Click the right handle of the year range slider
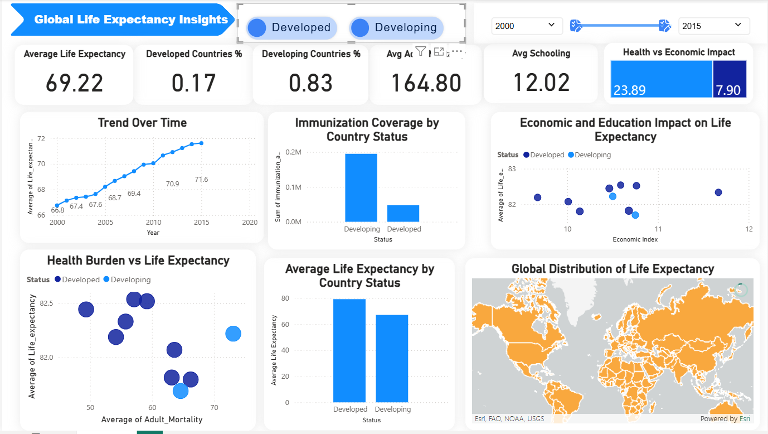768x434 pixels. click(663, 25)
